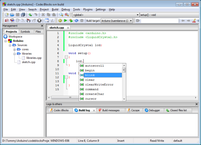Open the Debug menu
201x145 pixels.
[x=66, y=9]
